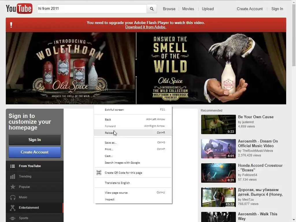The width and height of the screenshot is (296, 222).
Task: Click the 'Answer the Smell of the Wild' ad
Action: (211, 68)
